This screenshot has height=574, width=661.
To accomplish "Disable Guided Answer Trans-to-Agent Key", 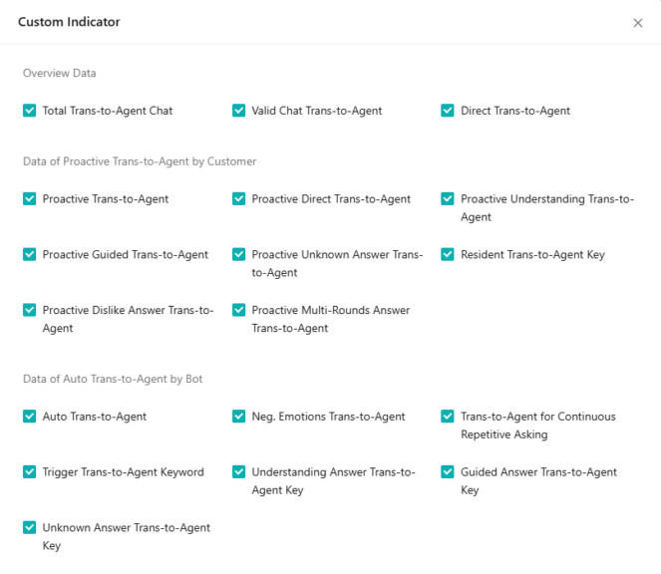I will tap(448, 472).
